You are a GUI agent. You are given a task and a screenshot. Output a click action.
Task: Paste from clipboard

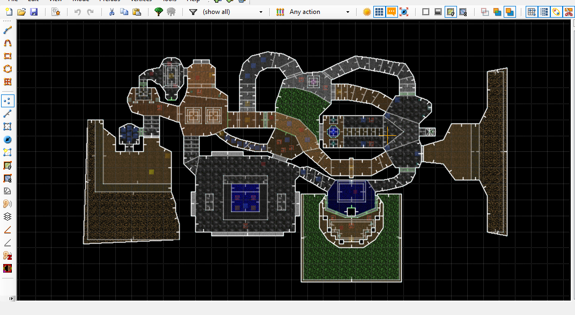pos(137,12)
